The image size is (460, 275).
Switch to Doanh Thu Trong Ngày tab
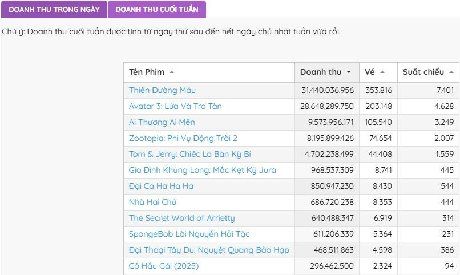click(x=54, y=10)
